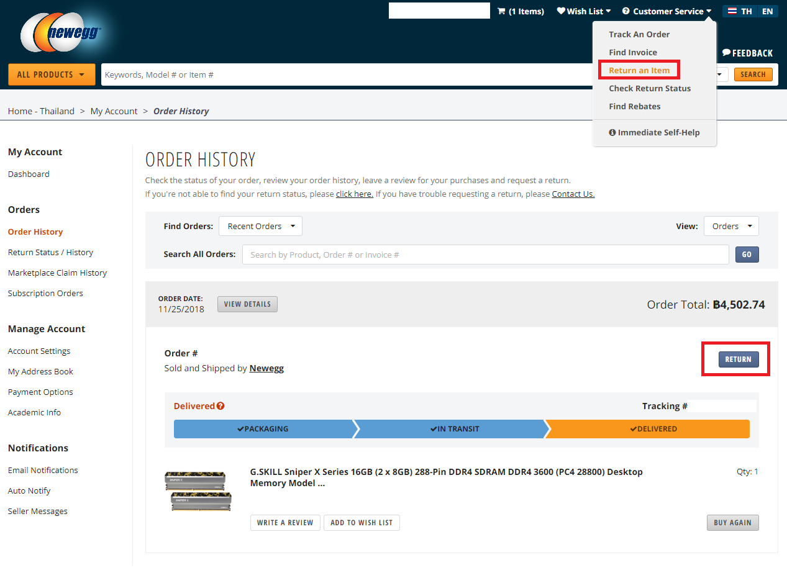This screenshot has height=578, width=787.
Task: Open the shopping cart with 1 item
Action: 521,11
